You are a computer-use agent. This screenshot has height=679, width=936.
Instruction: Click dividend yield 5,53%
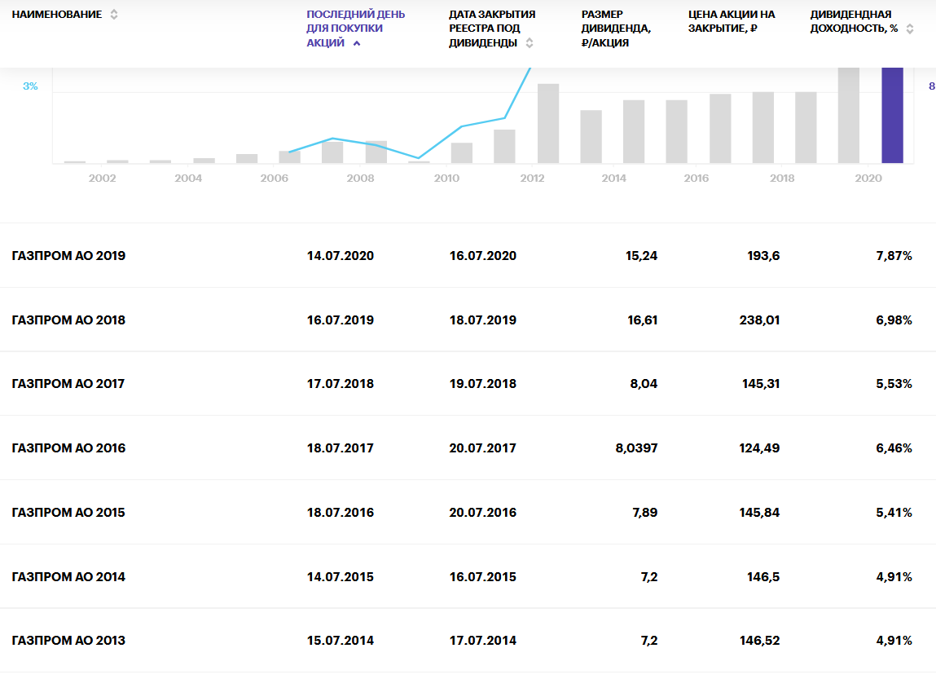tap(894, 384)
